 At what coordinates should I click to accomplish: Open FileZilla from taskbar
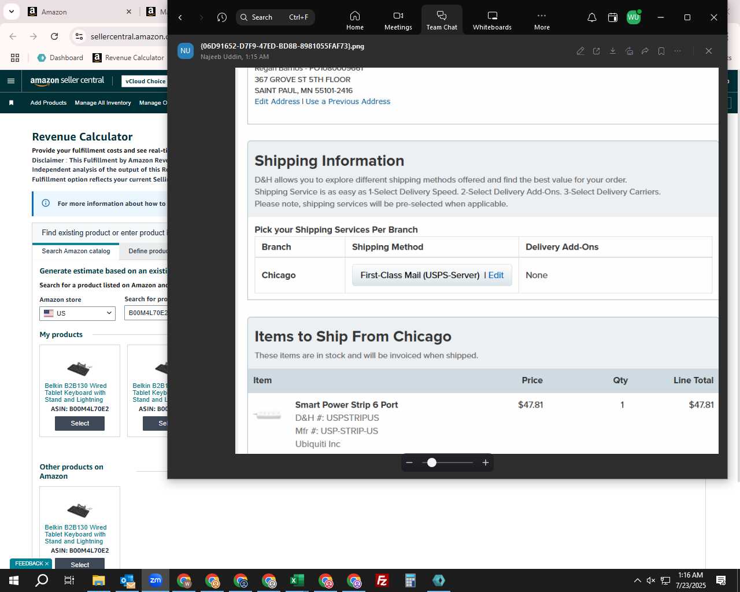pyautogui.click(x=382, y=580)
